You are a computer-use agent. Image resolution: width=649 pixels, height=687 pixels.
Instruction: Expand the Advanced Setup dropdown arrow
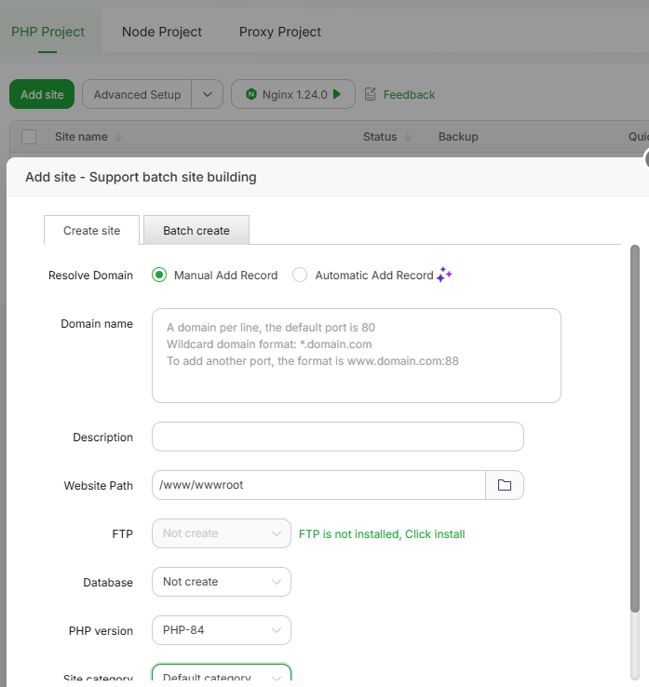pyautogui.click(x=208, y=94)
